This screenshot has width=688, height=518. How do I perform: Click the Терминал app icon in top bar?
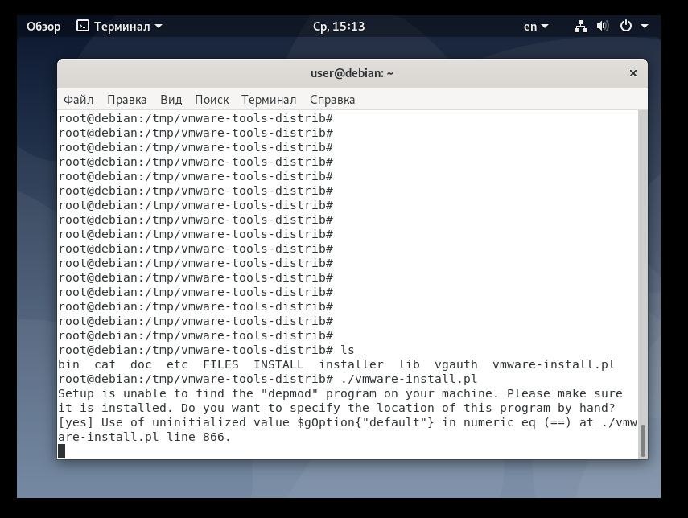[83, 26]
